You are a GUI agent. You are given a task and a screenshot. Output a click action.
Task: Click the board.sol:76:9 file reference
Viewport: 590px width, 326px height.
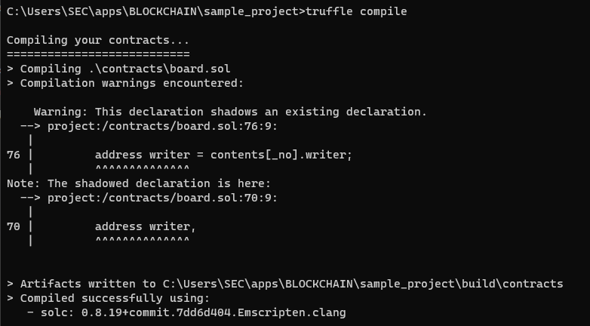pos(162,126)
